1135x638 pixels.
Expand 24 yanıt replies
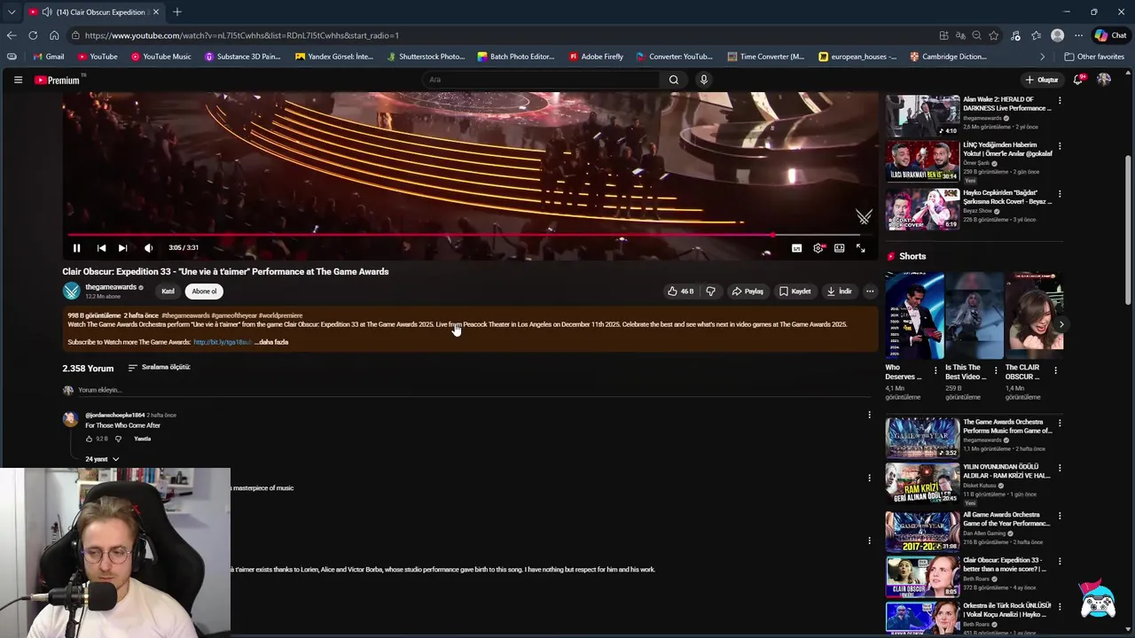tap(102, 459)
